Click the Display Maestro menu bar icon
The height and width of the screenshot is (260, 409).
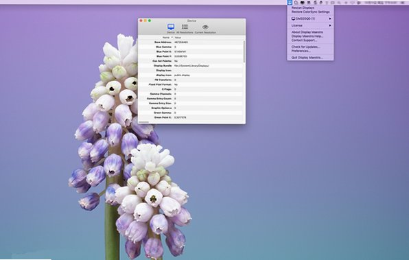pyautogui.click(x=290, y=2)
